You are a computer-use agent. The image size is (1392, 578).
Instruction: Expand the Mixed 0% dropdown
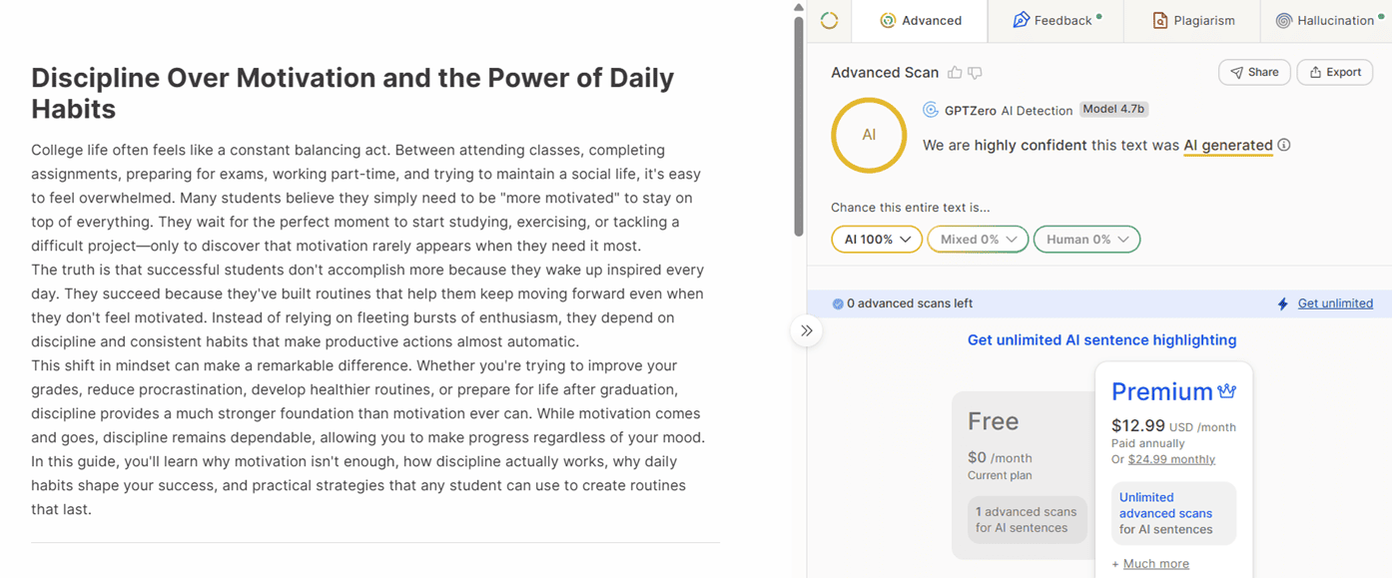pyautogui.click(x=978, y=240)
